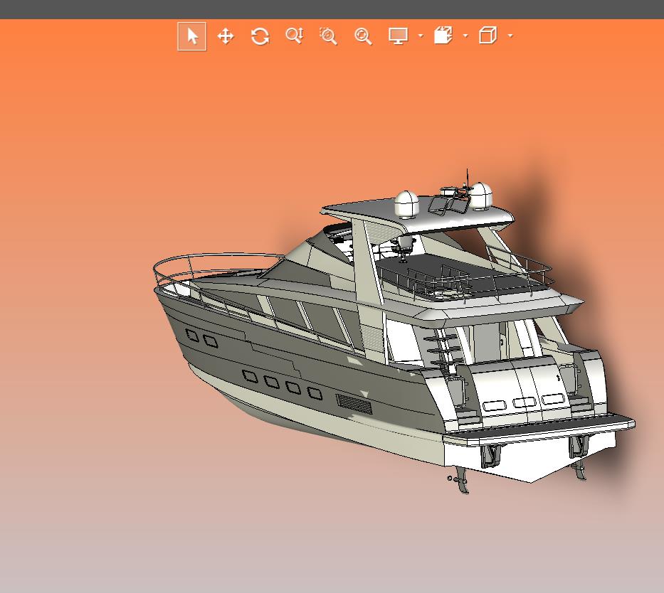Enable the Zoom window area tool
This screenshot has height=593, width=664.
[x=328, y=36]
